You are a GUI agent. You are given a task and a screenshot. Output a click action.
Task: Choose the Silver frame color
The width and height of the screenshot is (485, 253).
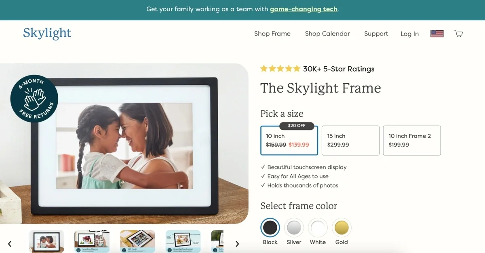click(x=294, y=228)
